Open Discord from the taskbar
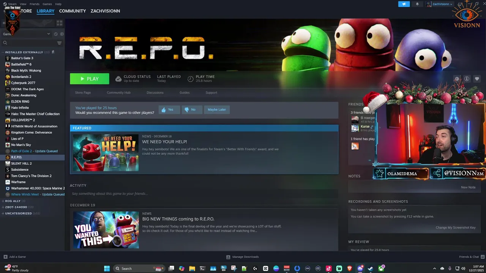 tap(360, 268)
